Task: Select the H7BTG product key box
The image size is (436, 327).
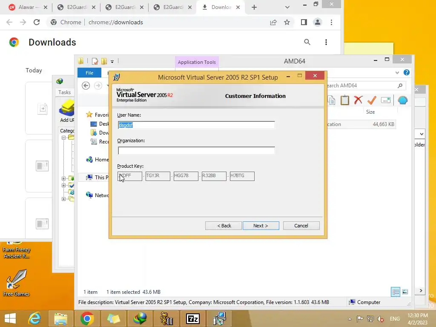Action: click(242, 176)
